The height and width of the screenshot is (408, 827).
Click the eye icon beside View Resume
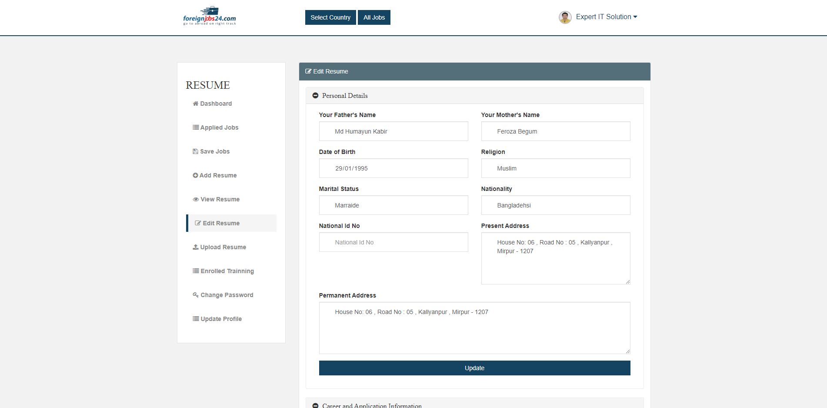[x=196, y=200]
